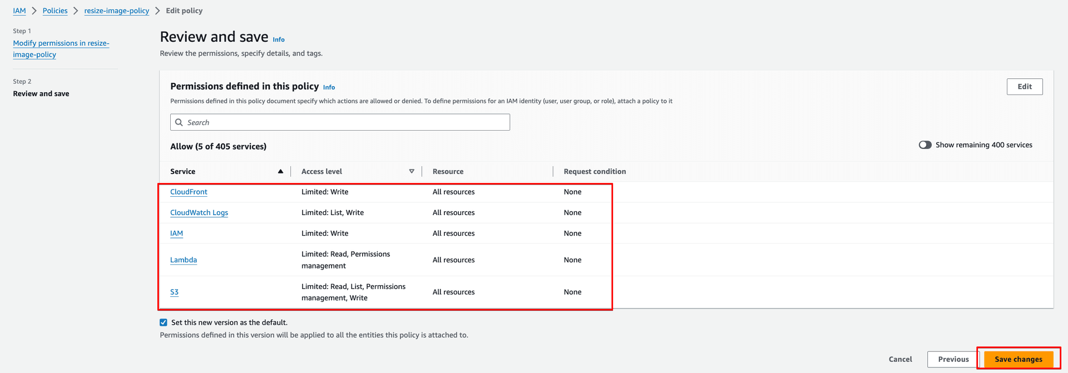Viewport: 1068px width, 373px height.
Task: Open Info beside Permissions defined in this policy
Action: 329,87
